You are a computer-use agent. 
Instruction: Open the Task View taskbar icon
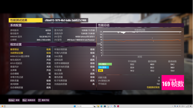[x=95, y=106]
